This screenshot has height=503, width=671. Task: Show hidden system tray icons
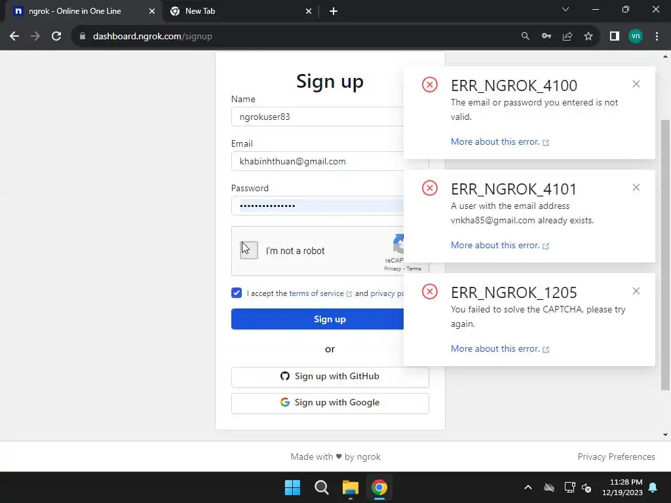528,487
